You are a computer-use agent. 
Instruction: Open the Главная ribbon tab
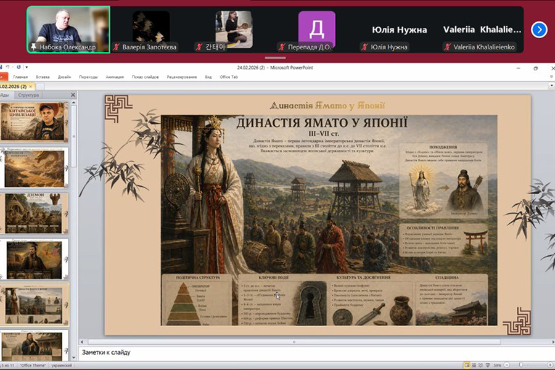click(20, 77)
